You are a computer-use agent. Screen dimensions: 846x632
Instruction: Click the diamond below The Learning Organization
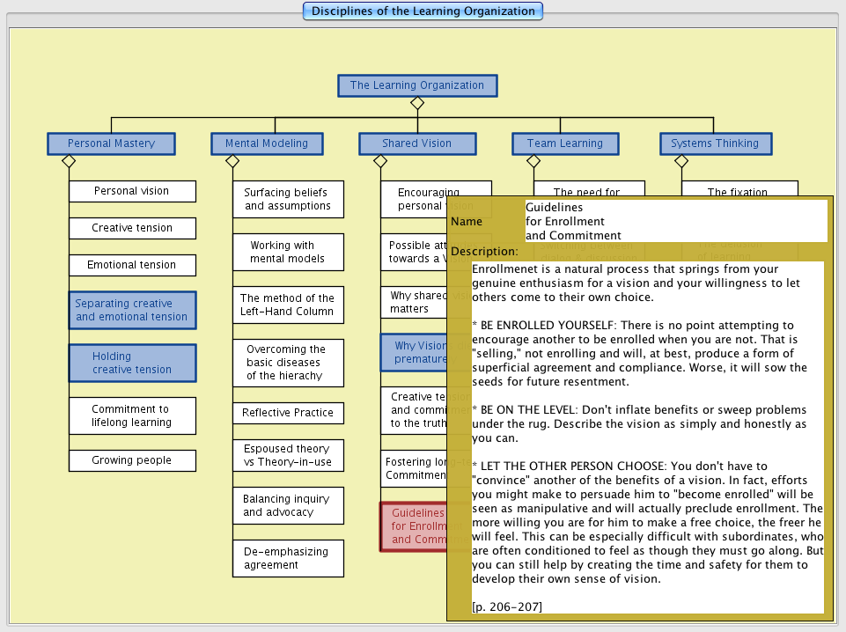pyautogui.click(x=417, y=103)
